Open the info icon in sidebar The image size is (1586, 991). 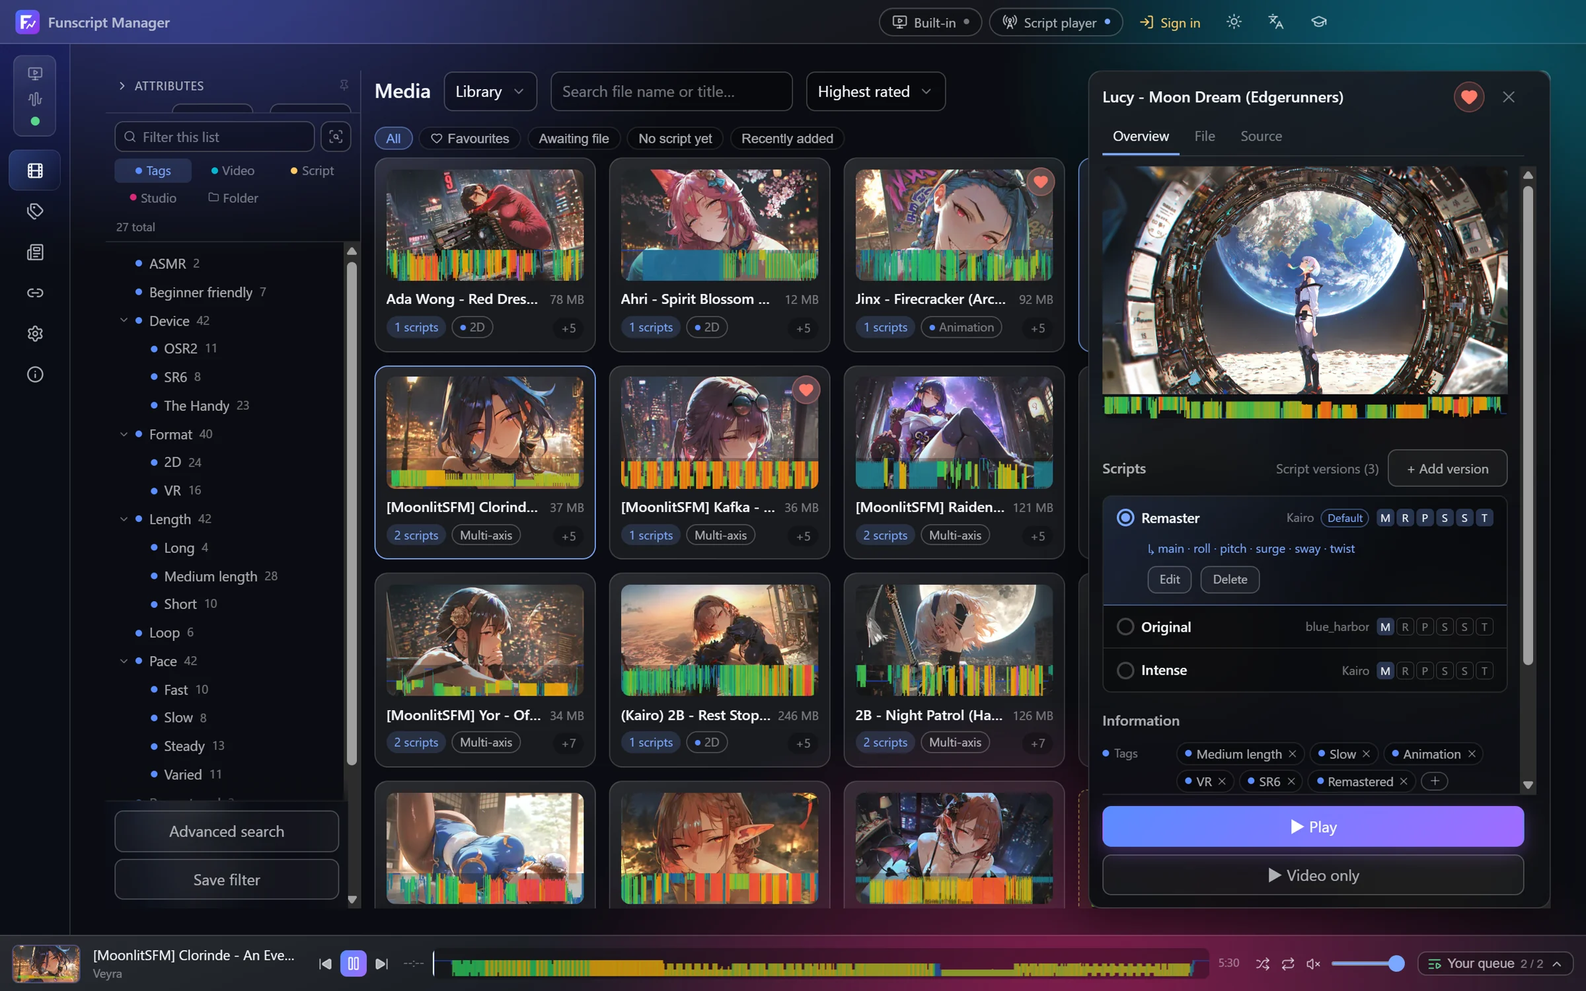pyautogui.click(x=35, y=375)
